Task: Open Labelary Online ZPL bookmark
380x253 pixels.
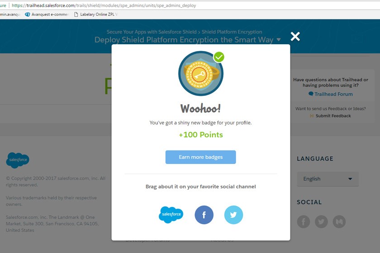Action: click(x=96, y=14)
